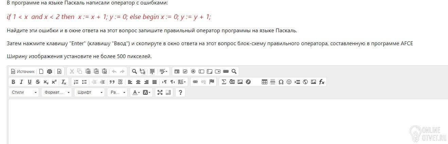Screen dimensions: 448x144
Task: Insert a checkbox field
Action: (185, 71)
